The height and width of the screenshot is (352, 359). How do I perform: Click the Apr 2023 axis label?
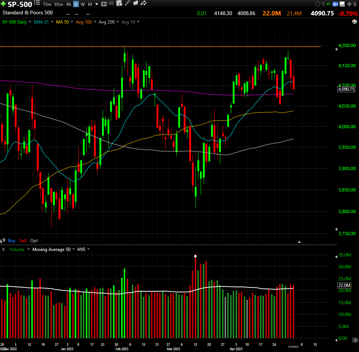(236, 349)
